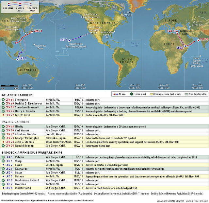
Task: Click the home port icon beside CVN 75 Truman
Action: click(x=3, y=111)
